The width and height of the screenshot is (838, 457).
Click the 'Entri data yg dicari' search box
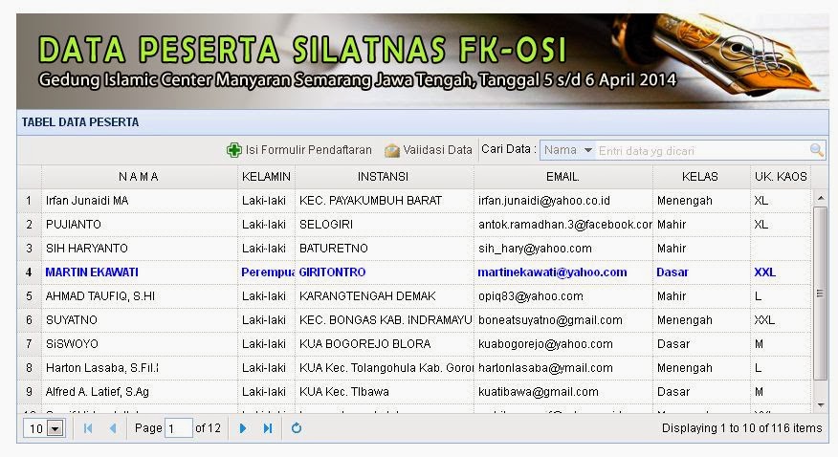point(703,150)
